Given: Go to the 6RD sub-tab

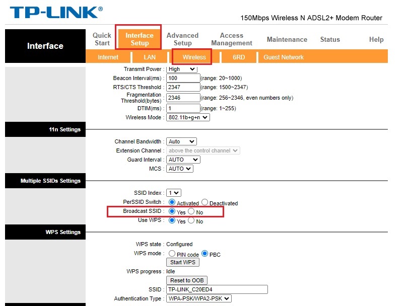Looking at the screenshot, I should [239, 57].
